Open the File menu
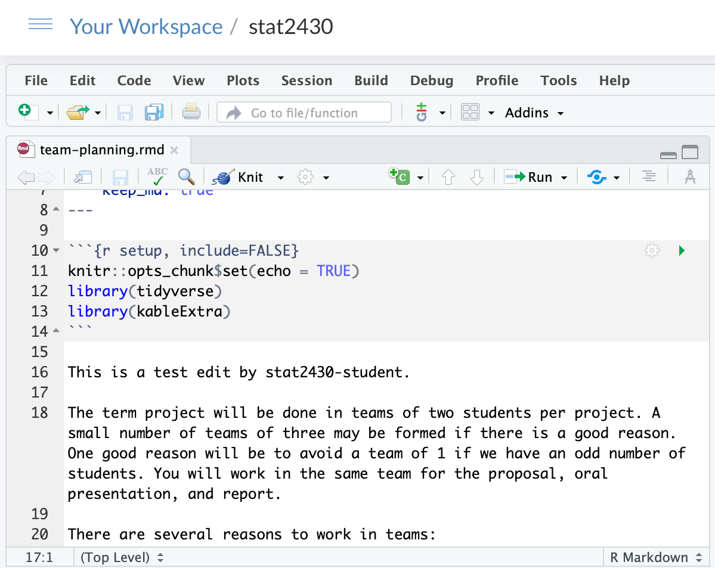This screenshot has width=715, height=568. click(x=36, y=80)
